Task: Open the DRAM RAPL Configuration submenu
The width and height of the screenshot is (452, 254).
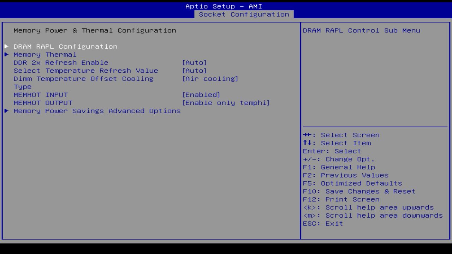Action: [x=65, y=46]
